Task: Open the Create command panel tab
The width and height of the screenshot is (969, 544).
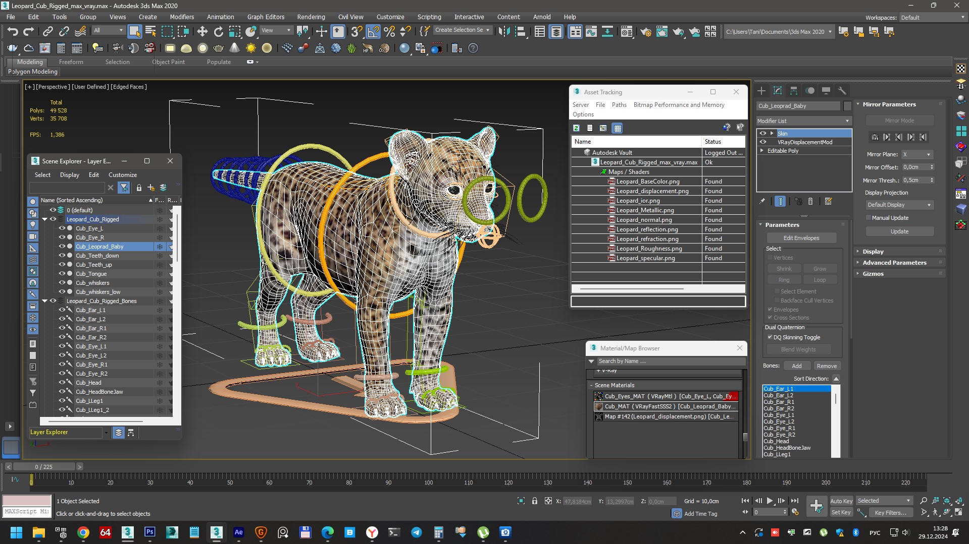Action: (761, 91)
